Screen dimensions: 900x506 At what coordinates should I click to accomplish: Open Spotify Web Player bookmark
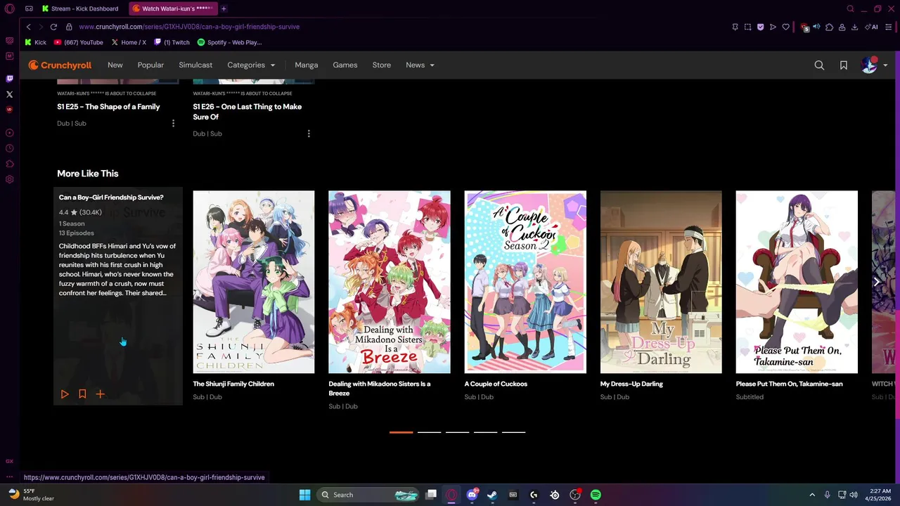point(229,42)
